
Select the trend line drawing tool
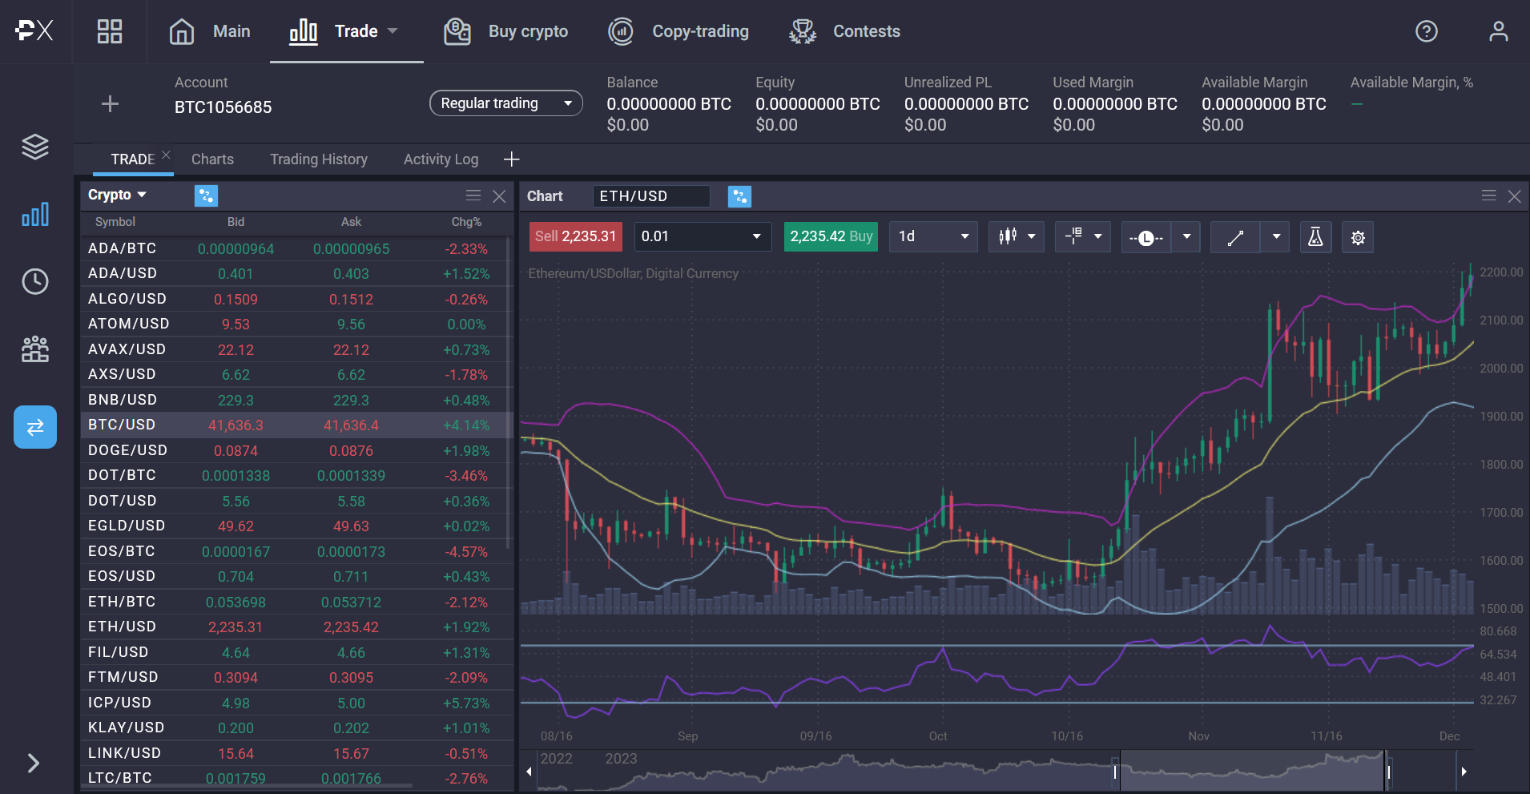coord(1235,237)
